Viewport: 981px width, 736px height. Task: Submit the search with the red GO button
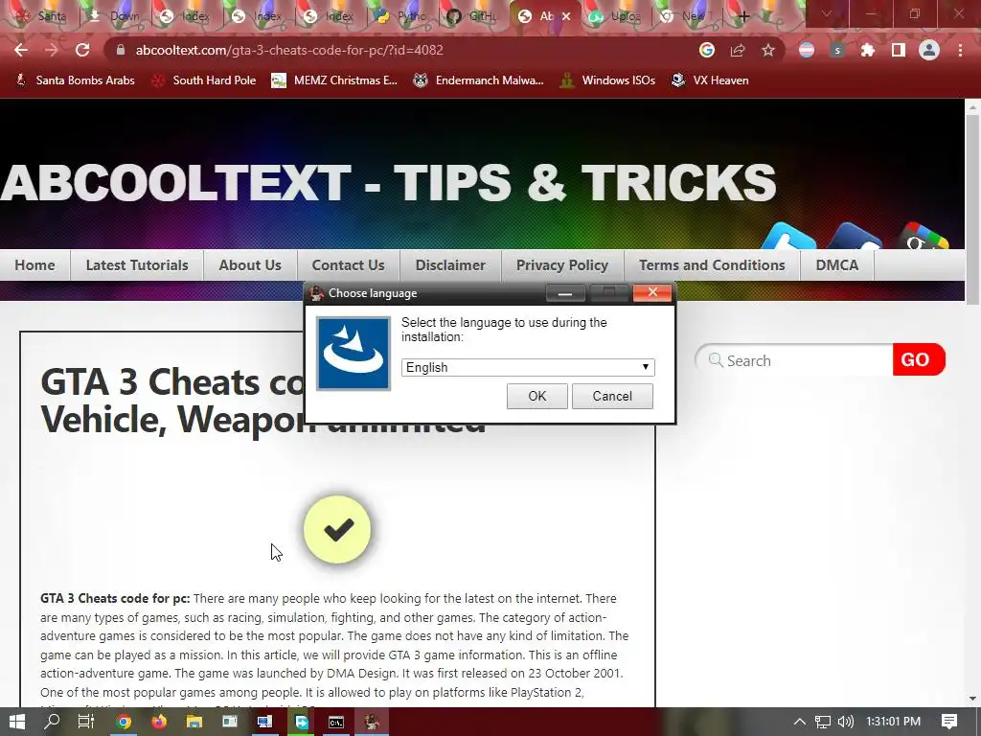coord(919,359)
